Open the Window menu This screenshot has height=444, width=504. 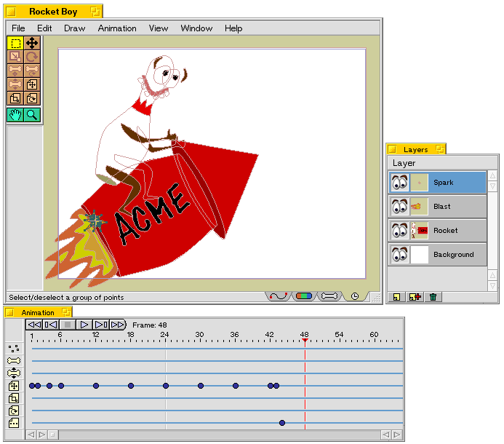[x=196, y=28]
